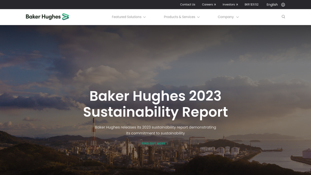Expand the Featured Solutions chevron
The image size is (311, 175).
[x=144, y=17]
